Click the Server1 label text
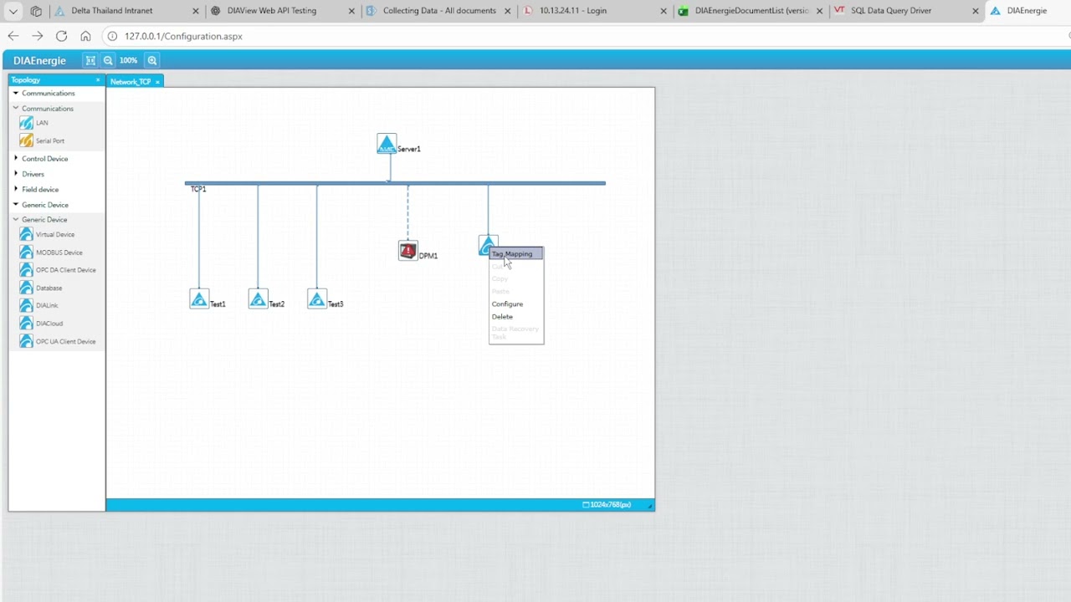The height and width of the screenshot is (602, 1071). click(409, 149)
